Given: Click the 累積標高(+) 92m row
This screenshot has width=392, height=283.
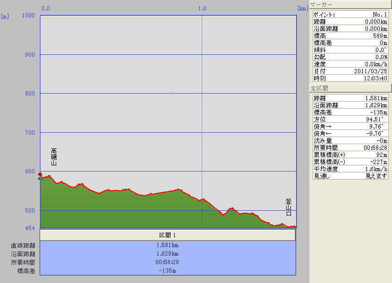Looking at the screenshot, I should [350, 155].
